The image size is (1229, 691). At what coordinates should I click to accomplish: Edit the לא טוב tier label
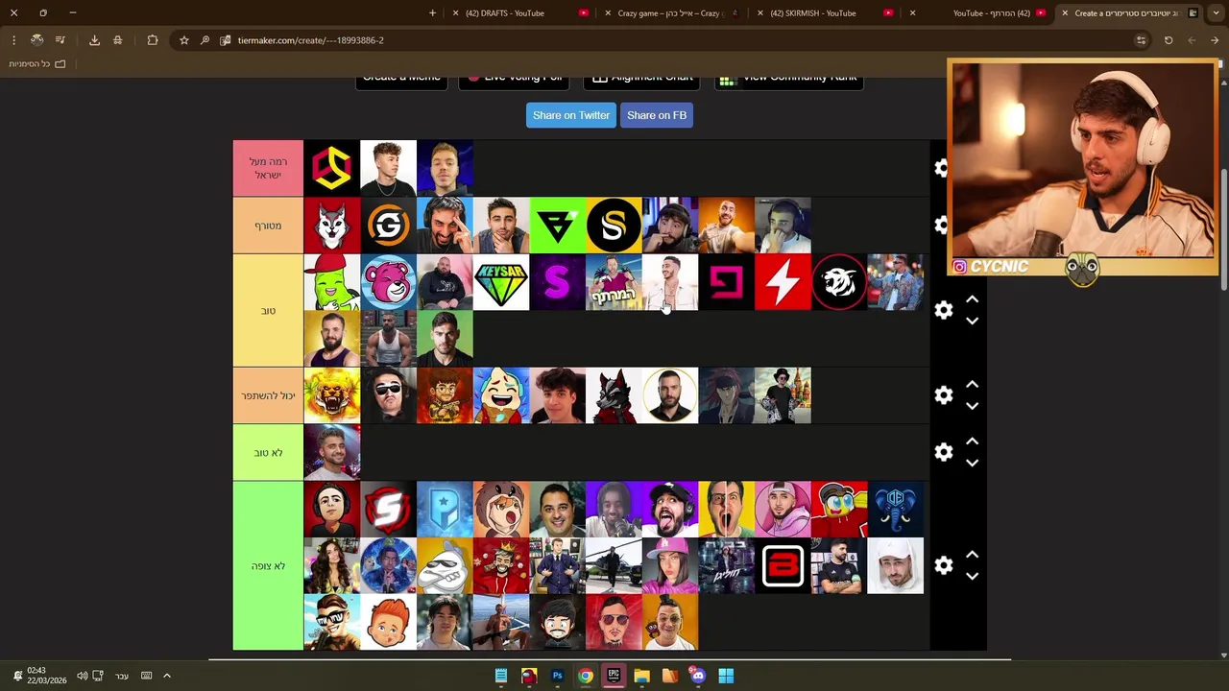tap(268, 452)
